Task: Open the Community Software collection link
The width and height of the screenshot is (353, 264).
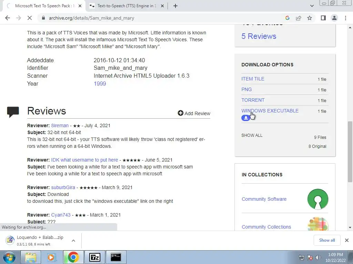Action: (264, 199)
